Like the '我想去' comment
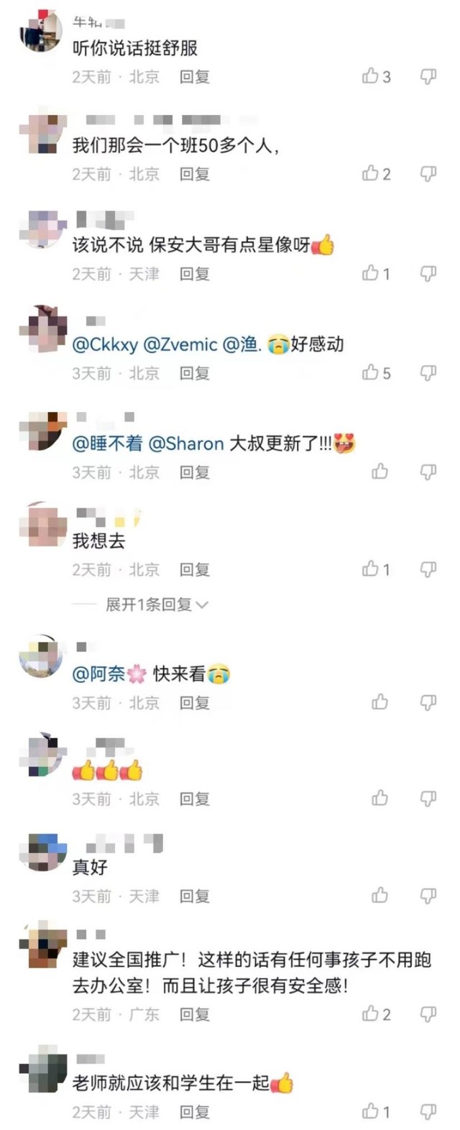The image size is (460, 1130). [x=371, y=569]
